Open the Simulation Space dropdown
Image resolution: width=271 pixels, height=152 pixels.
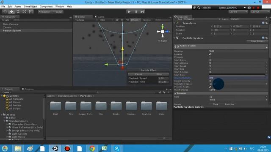238,84
